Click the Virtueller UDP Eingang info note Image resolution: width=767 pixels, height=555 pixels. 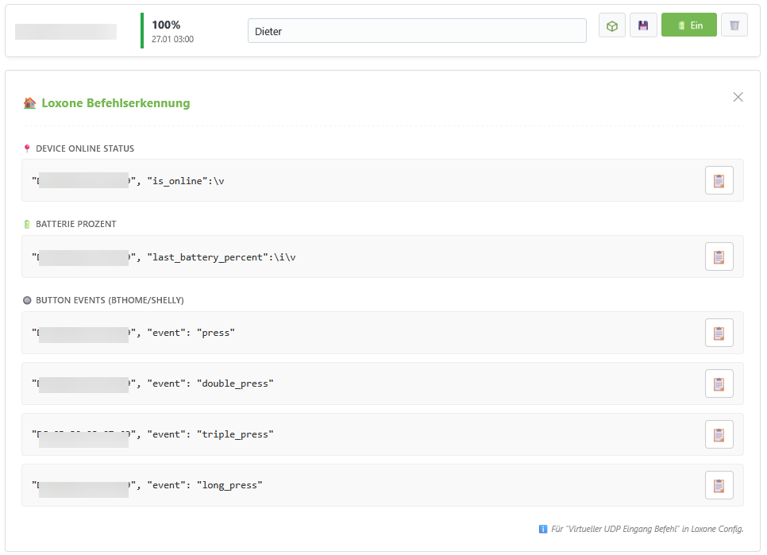tap(646, 529)
